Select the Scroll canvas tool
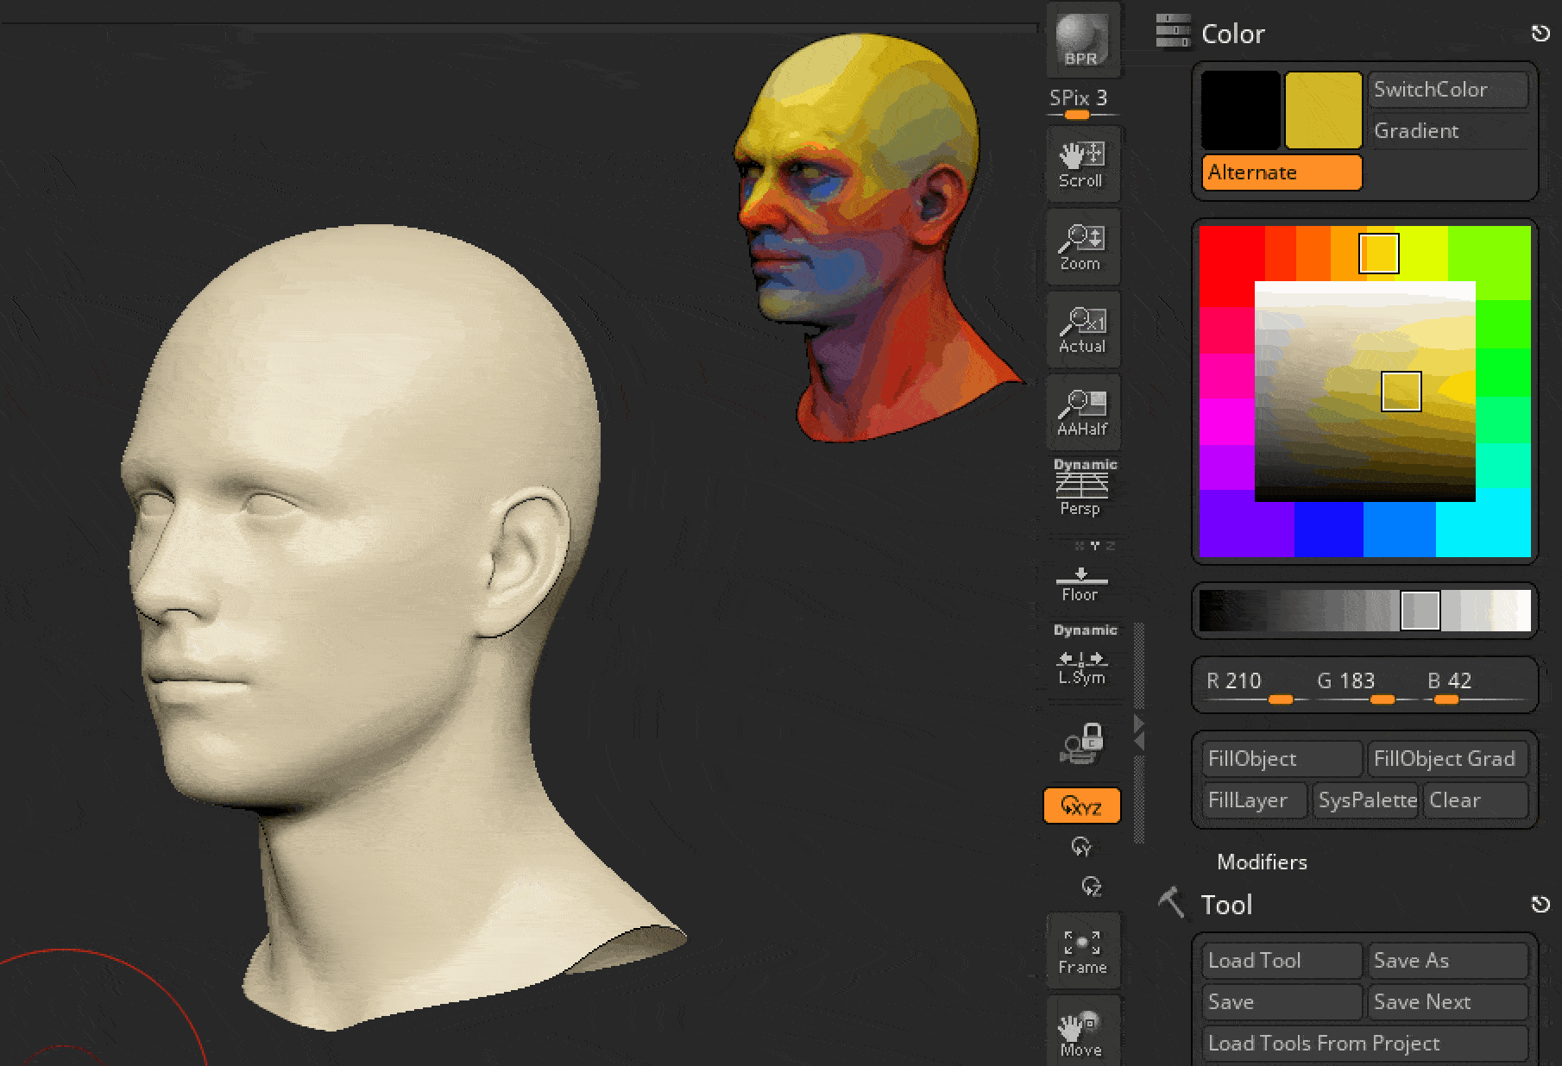The height and width of the screenshot is (1066, 1562). pos(1083,164)
